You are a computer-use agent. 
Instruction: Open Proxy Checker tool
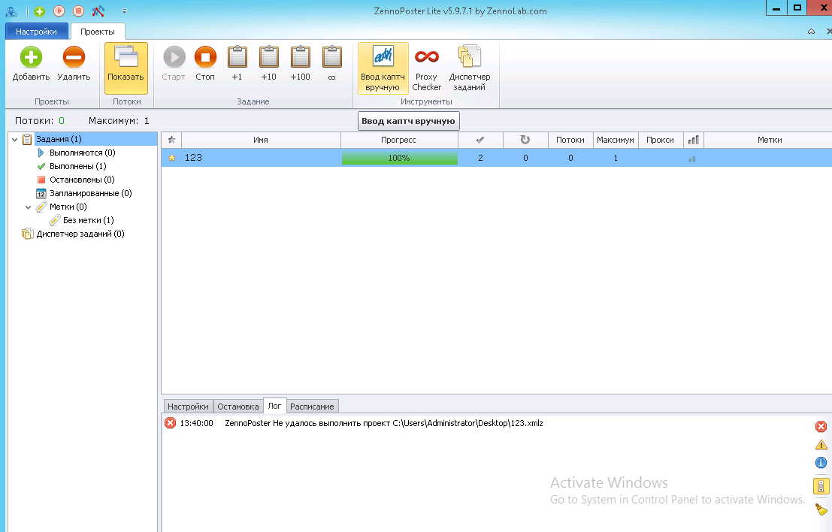pyautogui.click(x=427, y=68)
